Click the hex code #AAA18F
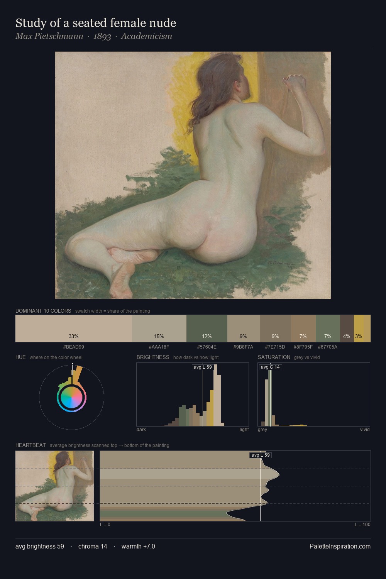This screenshot has height=579, width=386. click(x=159, y=347)
